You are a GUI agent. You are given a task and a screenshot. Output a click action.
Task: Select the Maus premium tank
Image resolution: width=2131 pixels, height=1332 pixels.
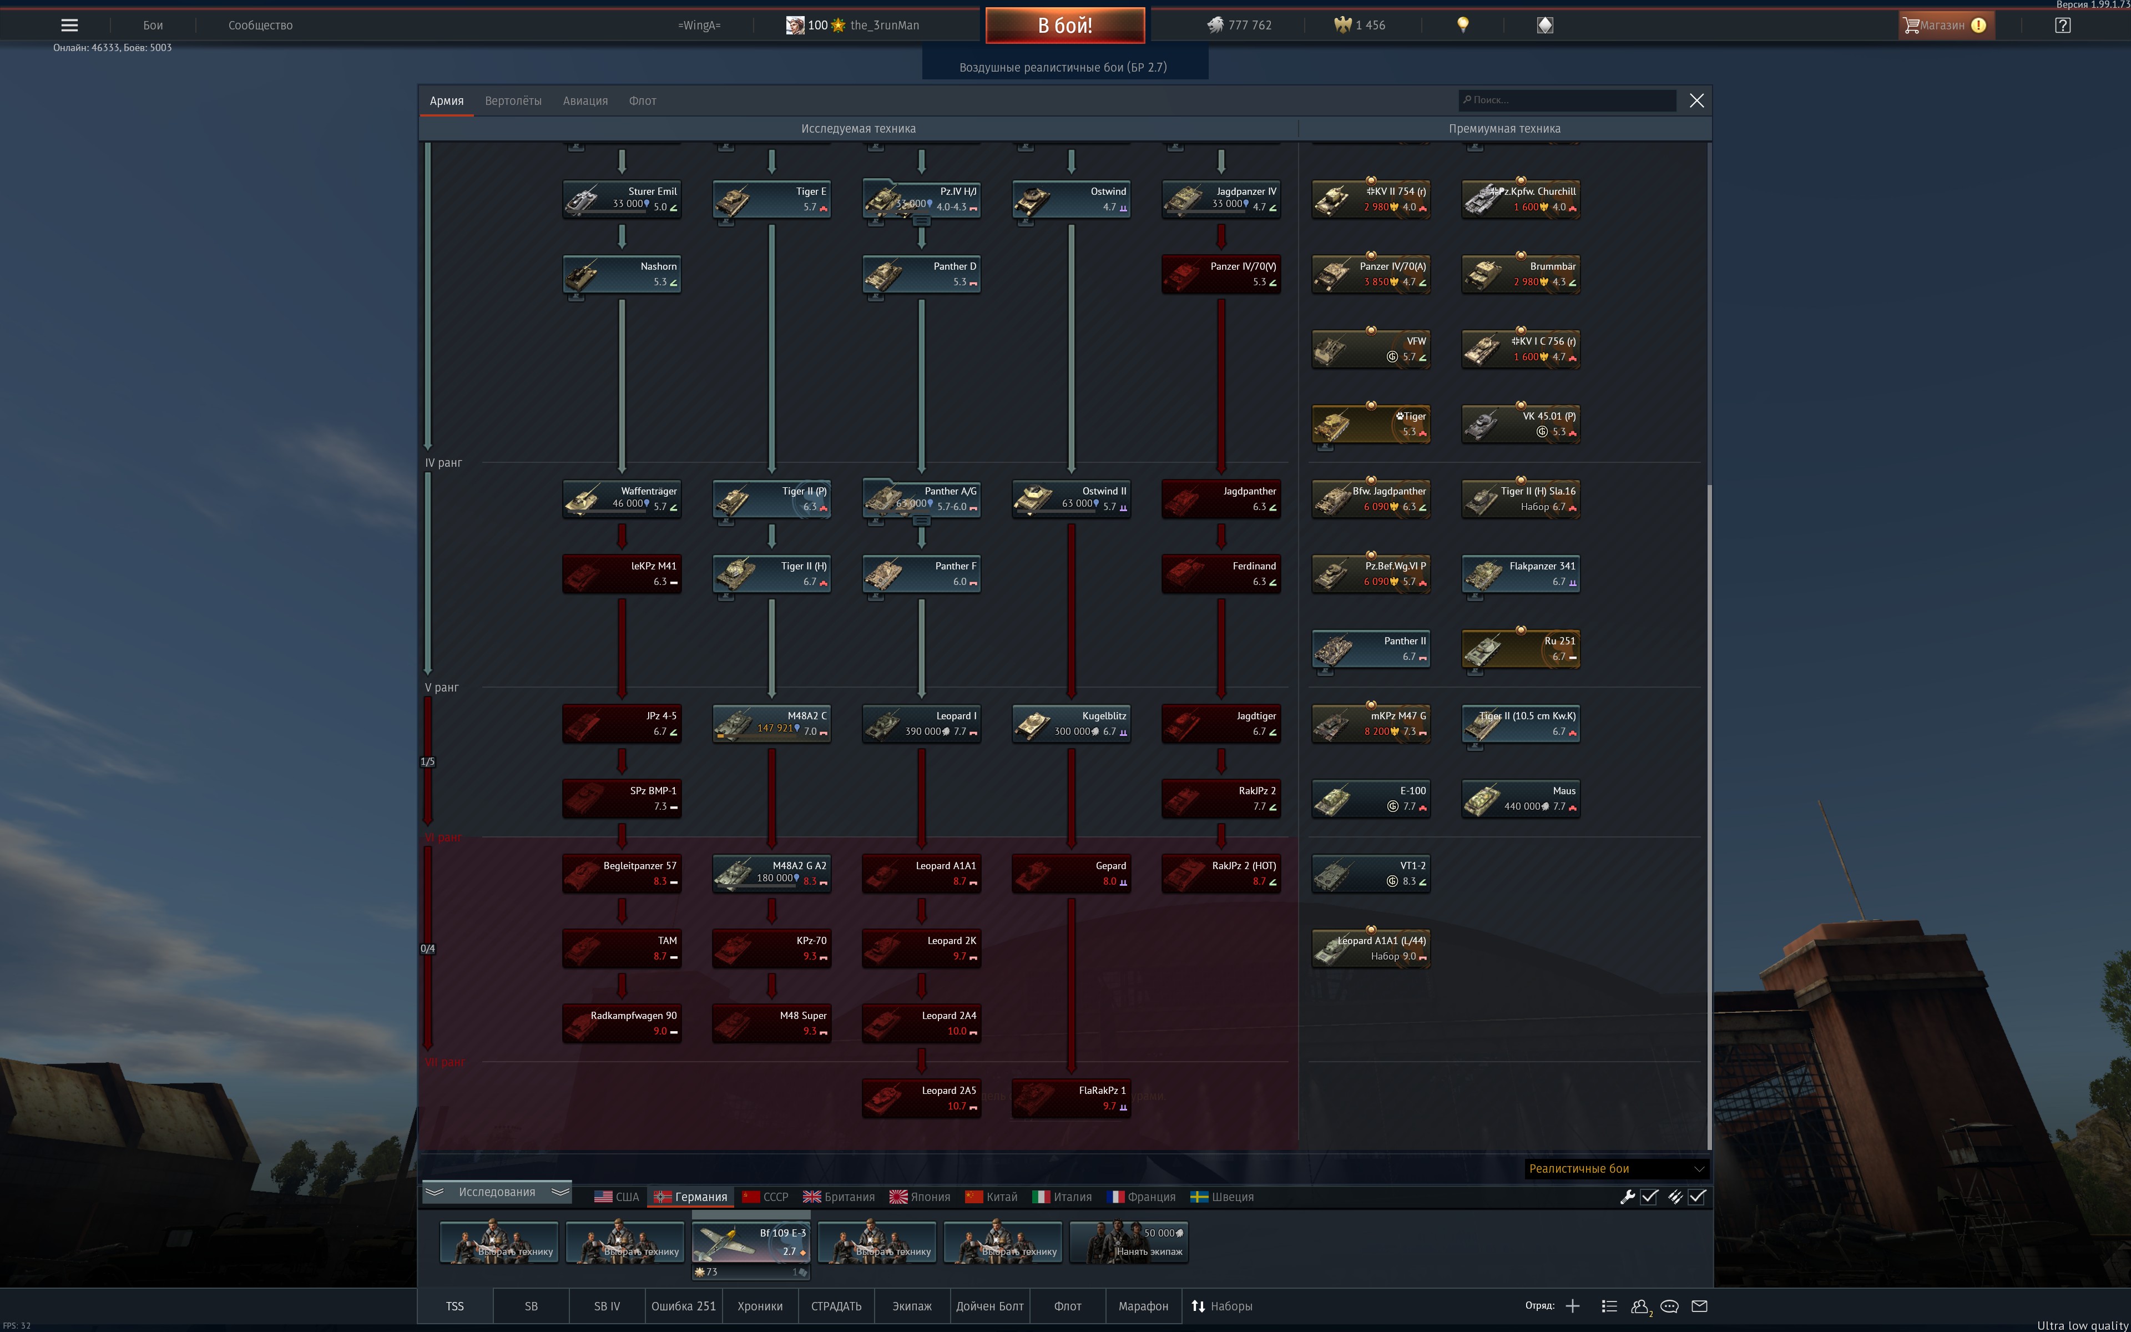tap(1520, 798)
